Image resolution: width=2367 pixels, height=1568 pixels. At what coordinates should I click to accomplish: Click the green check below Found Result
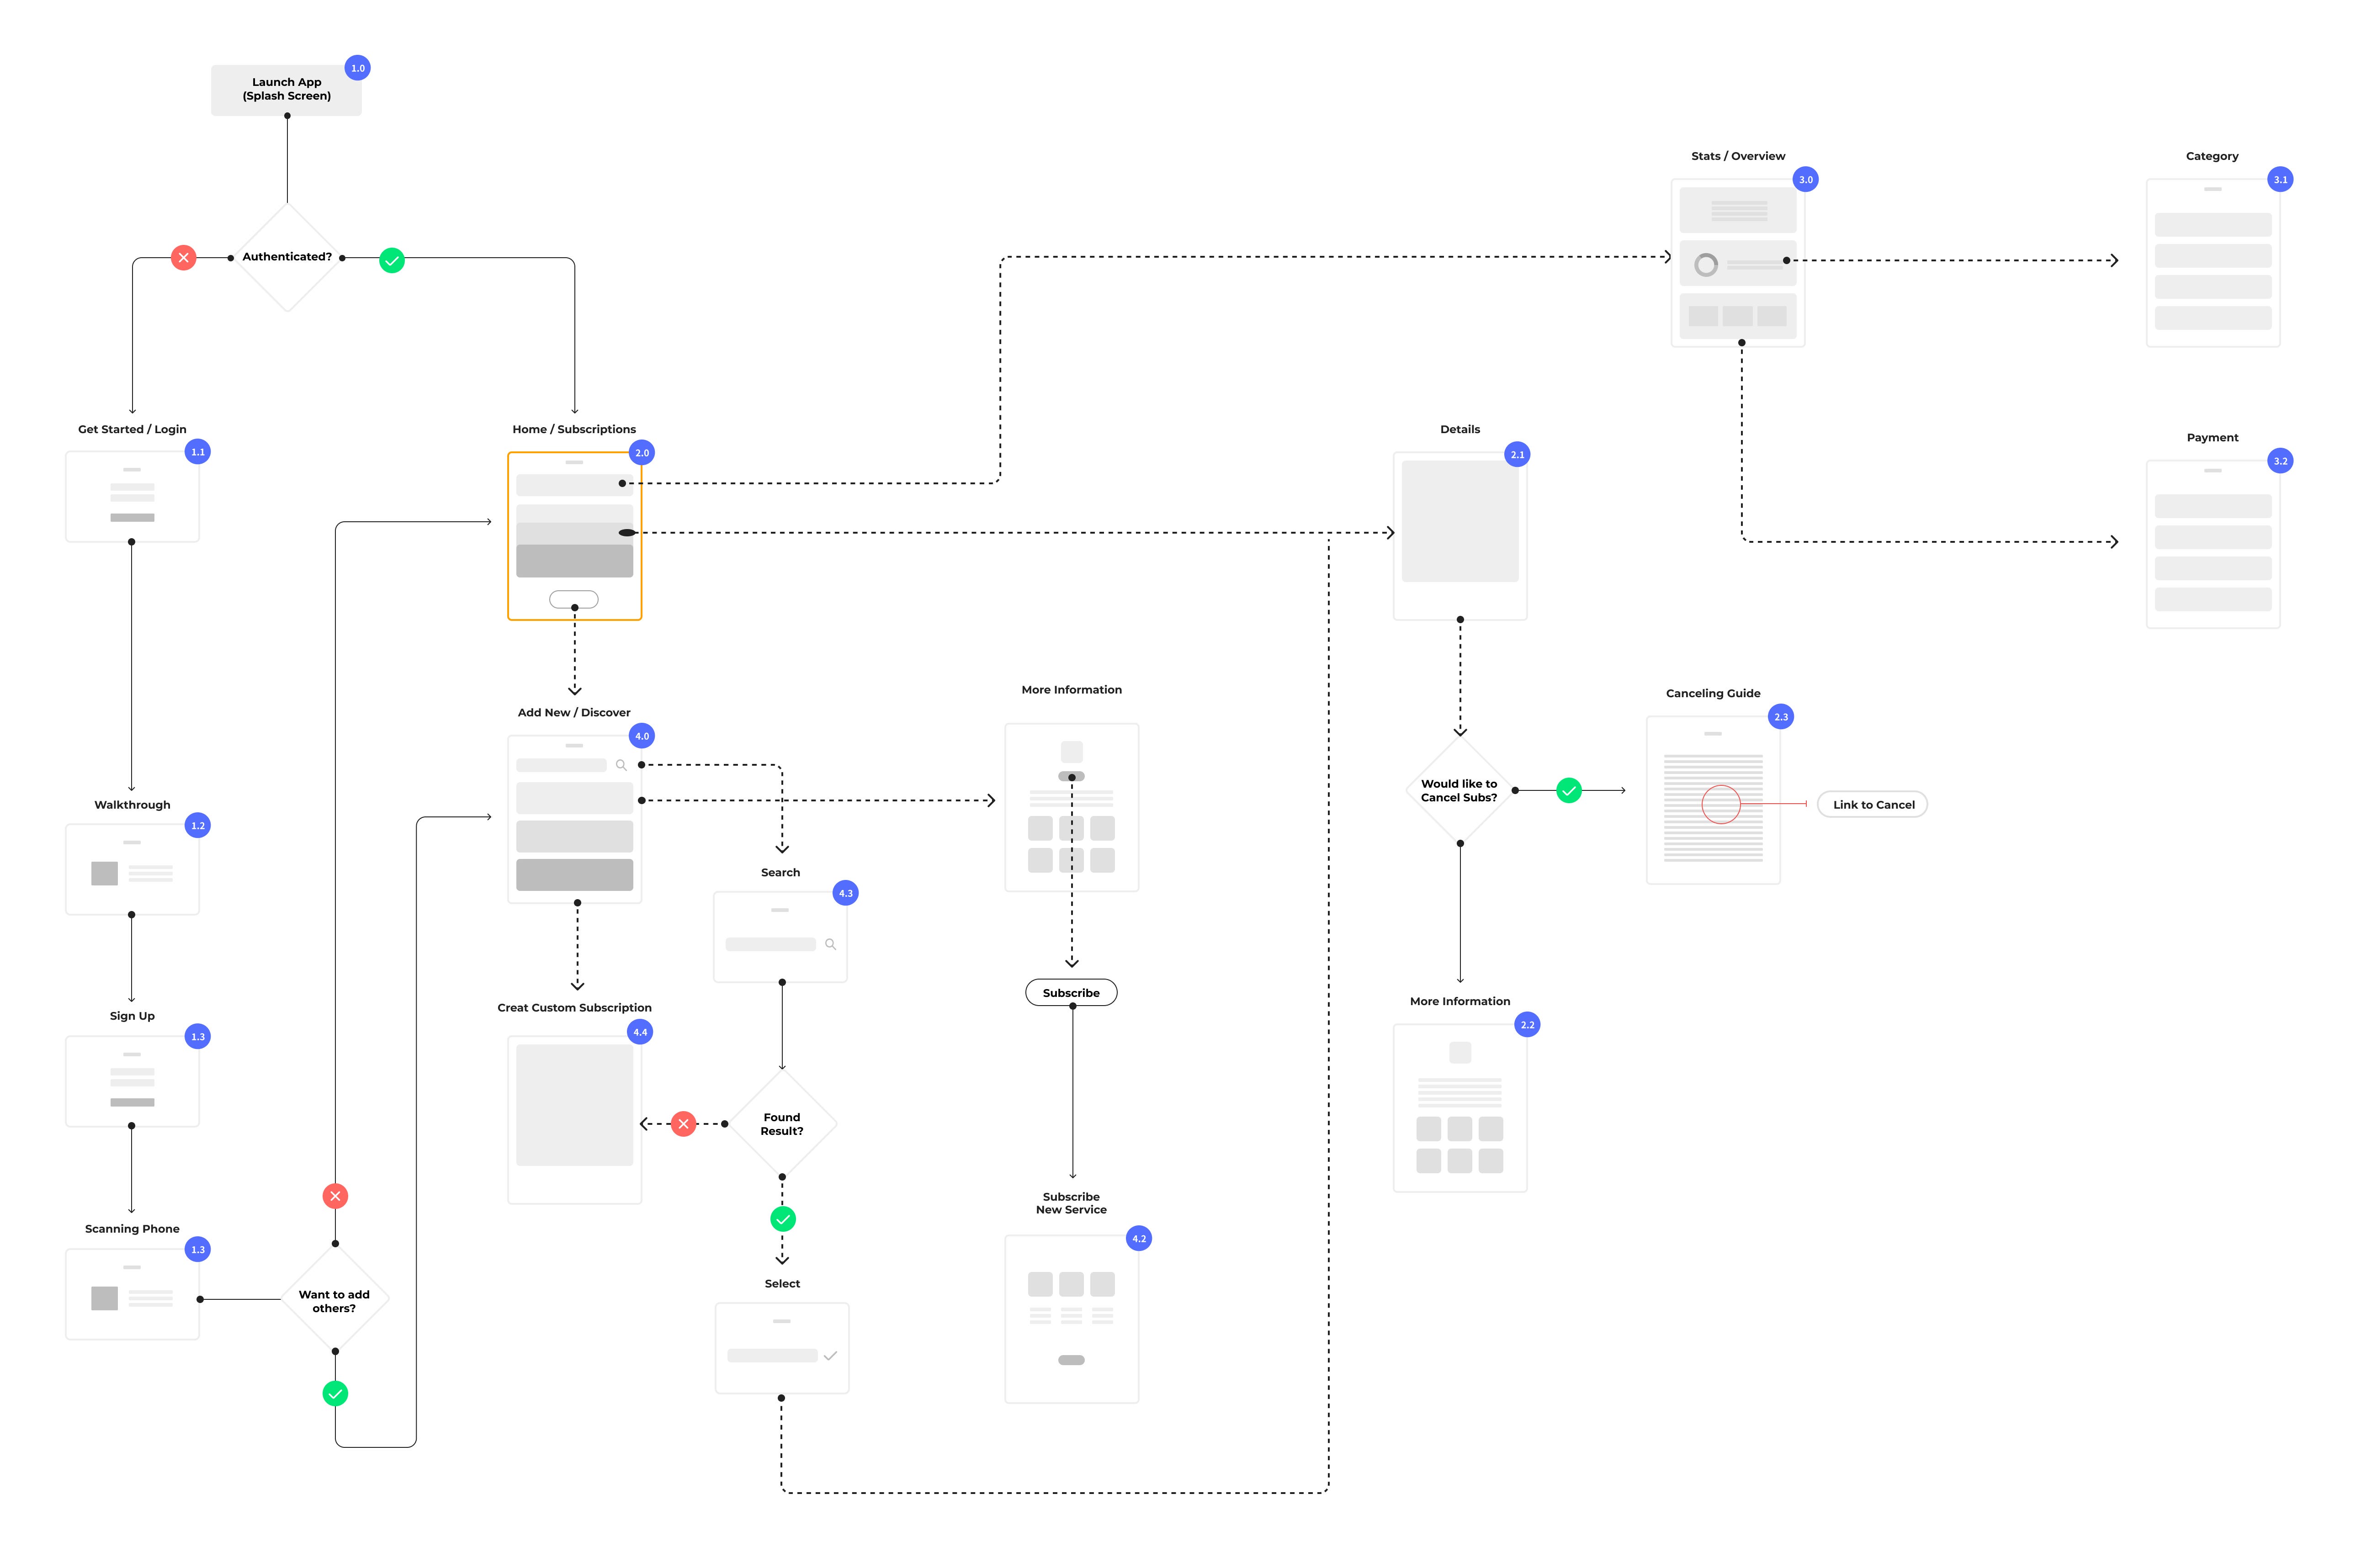pos(783,1219)
